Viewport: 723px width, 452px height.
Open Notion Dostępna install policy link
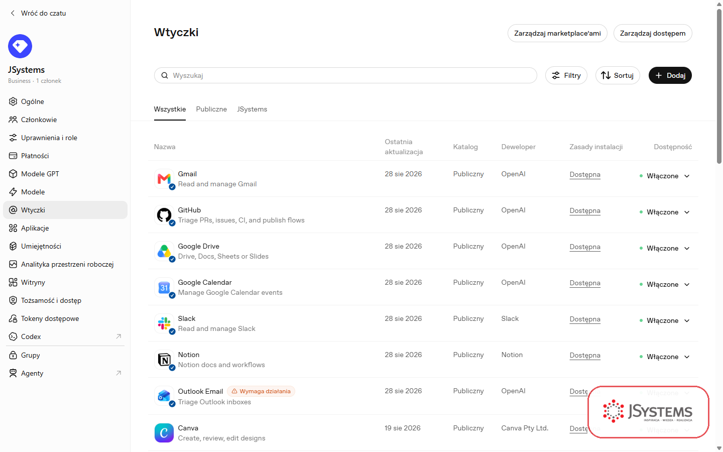585,355
